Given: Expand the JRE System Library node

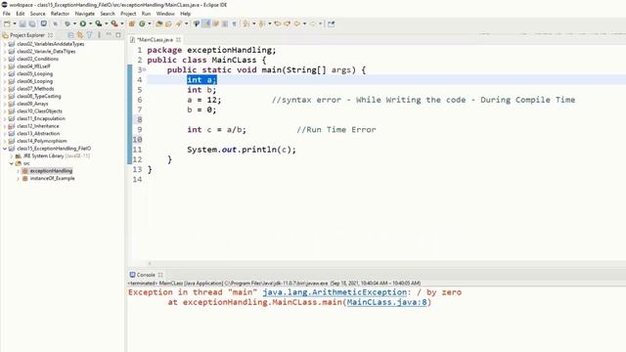Looking at the screenshot, I should [12, 156].
